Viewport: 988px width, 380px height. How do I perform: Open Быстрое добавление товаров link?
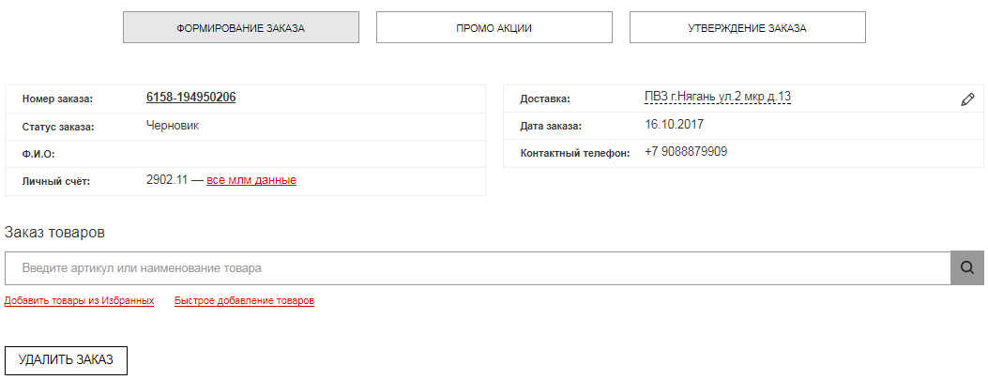tap(245, 300)
